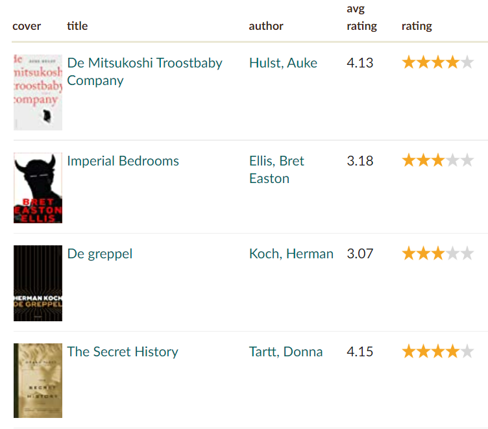This screenshot has width=488, height=429.
Task: Click author link Koch, Herman
Action: pyautogui.click(x=291, y=254)
